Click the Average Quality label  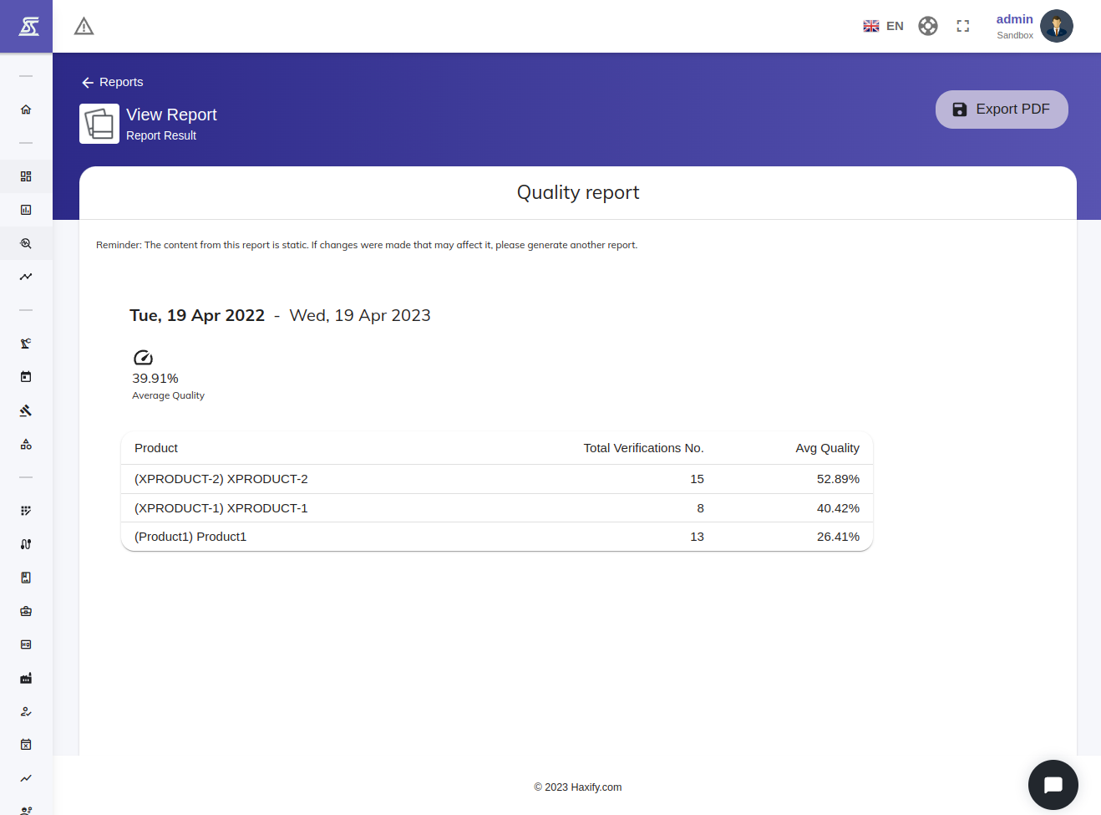tap(168, 395)
